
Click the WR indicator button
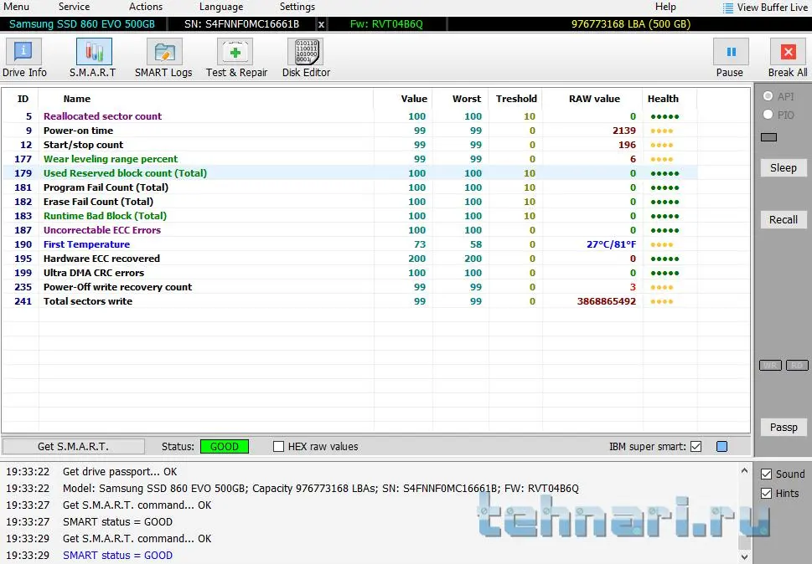coord(770,366)
